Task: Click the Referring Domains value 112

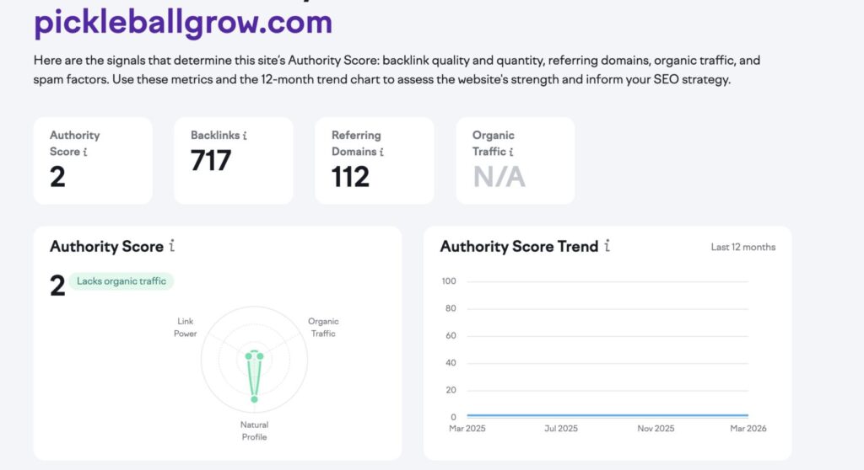Action: (350, 177)
